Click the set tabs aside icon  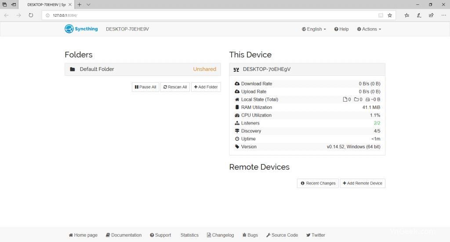coord(14,4)
